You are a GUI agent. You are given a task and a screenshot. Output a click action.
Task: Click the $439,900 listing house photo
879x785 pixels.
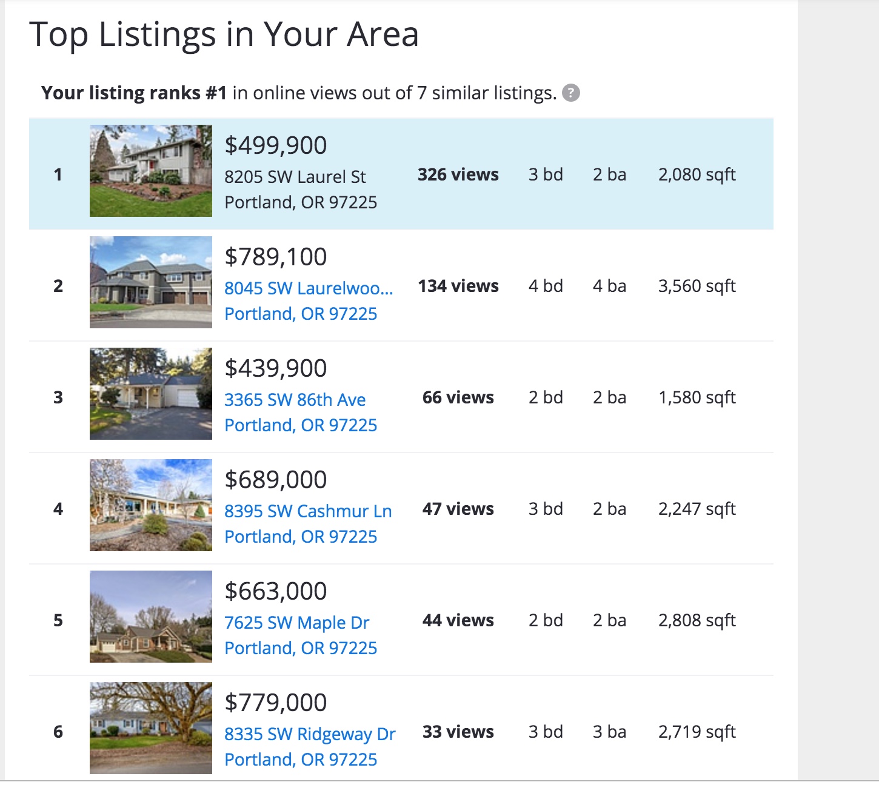pos(151,394)
